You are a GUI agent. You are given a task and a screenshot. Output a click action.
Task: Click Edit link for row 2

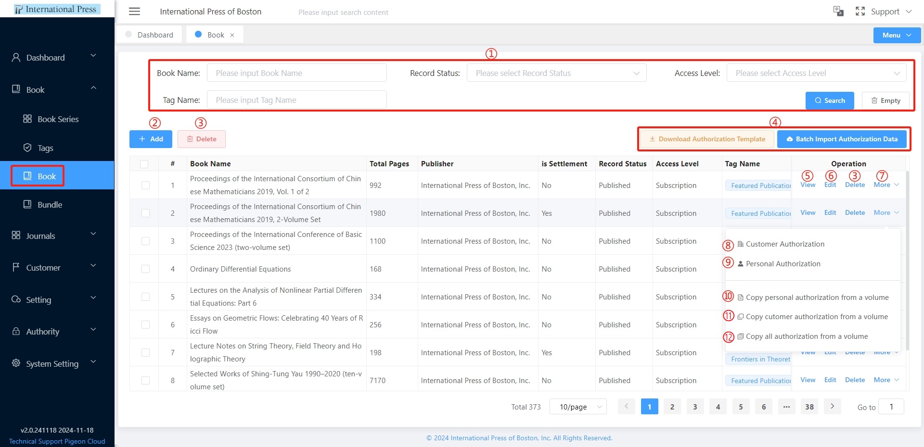[x=830, y=212]
